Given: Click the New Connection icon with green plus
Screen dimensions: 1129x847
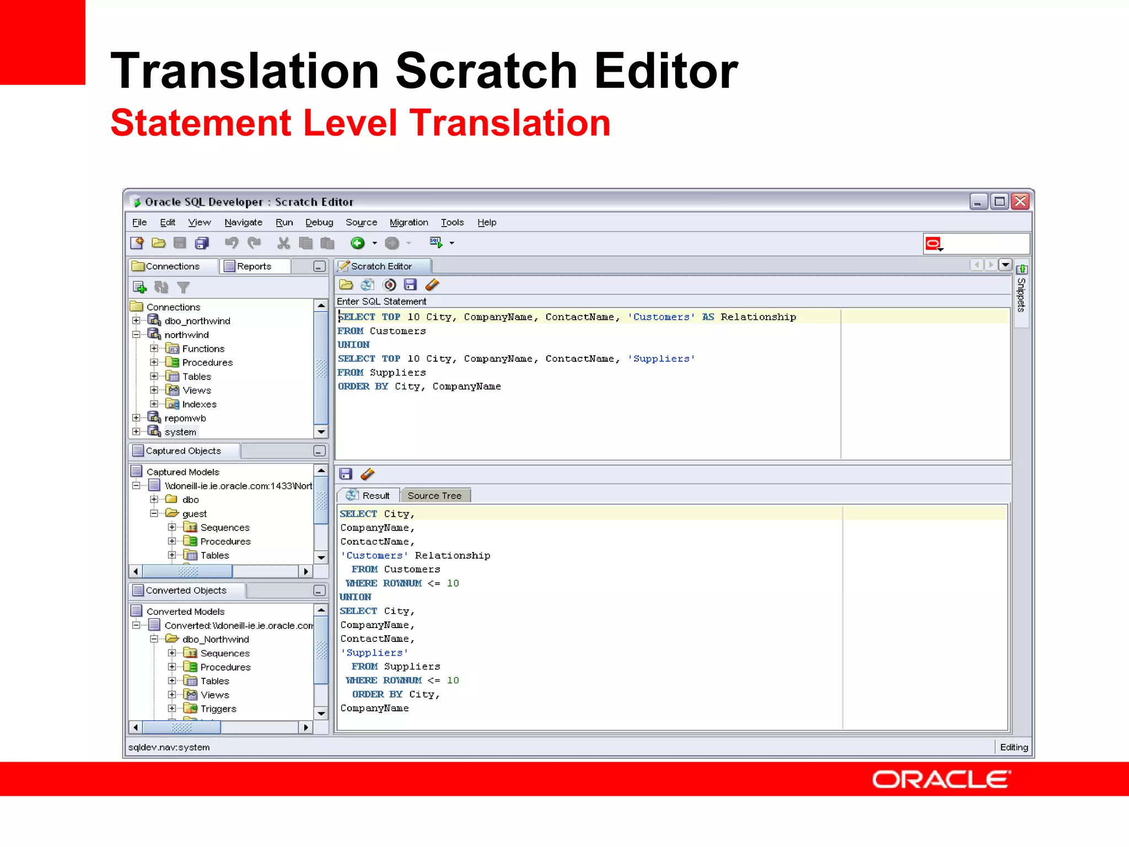Looking at the screenshot, I should [139, 287].
